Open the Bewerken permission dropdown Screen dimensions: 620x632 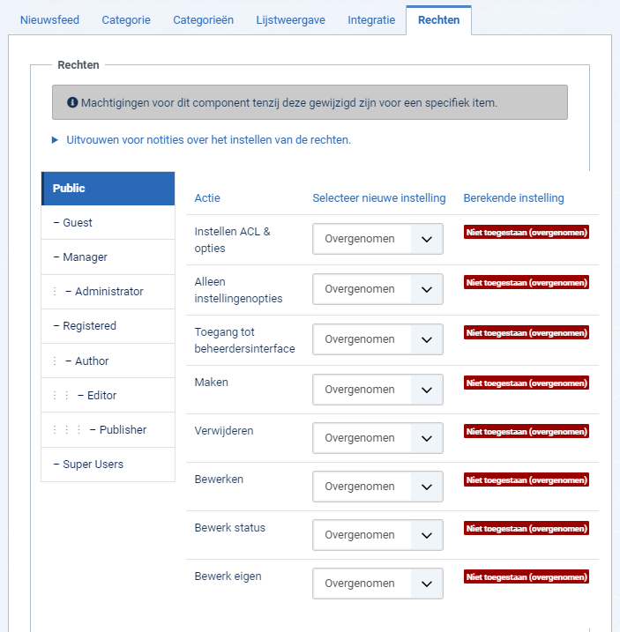(x=377, y=486)
